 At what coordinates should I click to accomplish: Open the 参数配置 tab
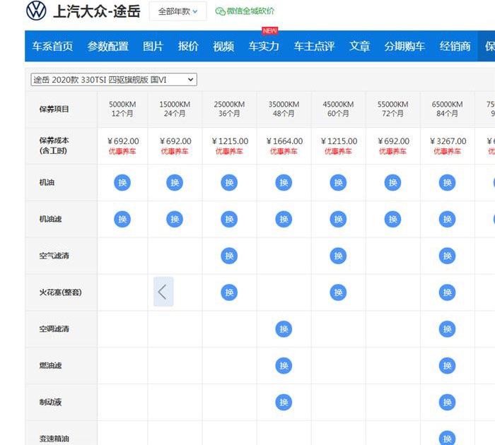pyautogui.click(x=108, y=47)
